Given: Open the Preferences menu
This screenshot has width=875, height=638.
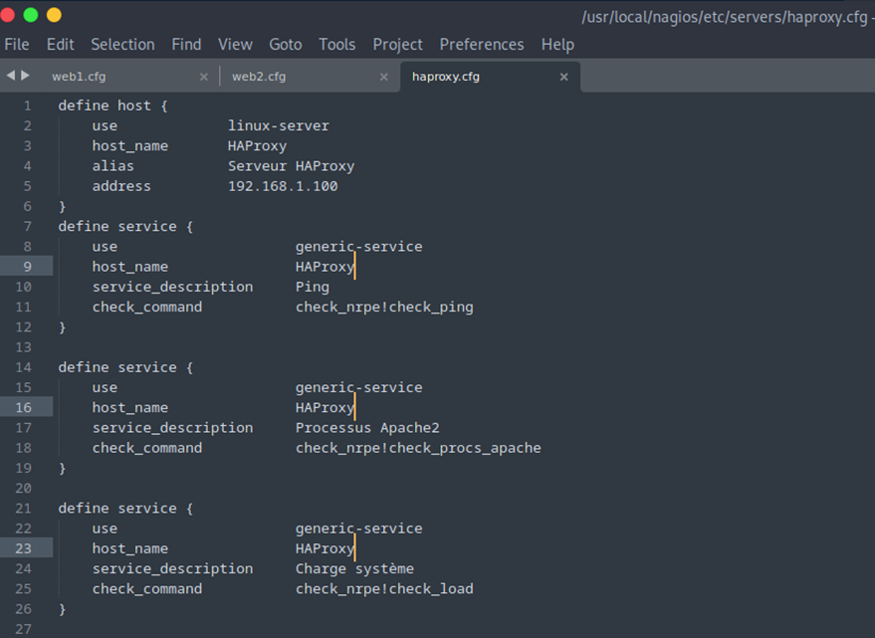Looking at the screenshot, I should [x=482, y=45].
